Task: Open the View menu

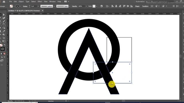Action: tap(46, 1)
